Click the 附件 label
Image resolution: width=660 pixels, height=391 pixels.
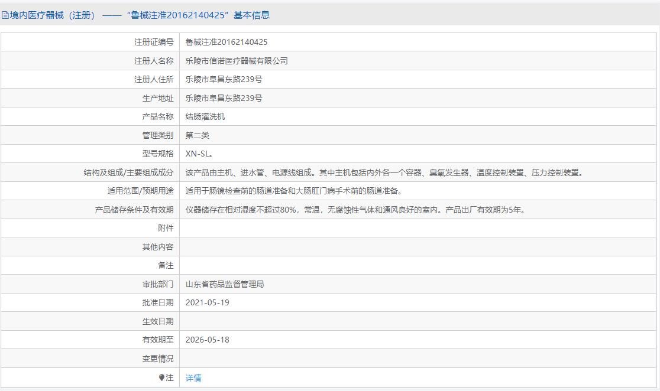(x=166, y=229)
